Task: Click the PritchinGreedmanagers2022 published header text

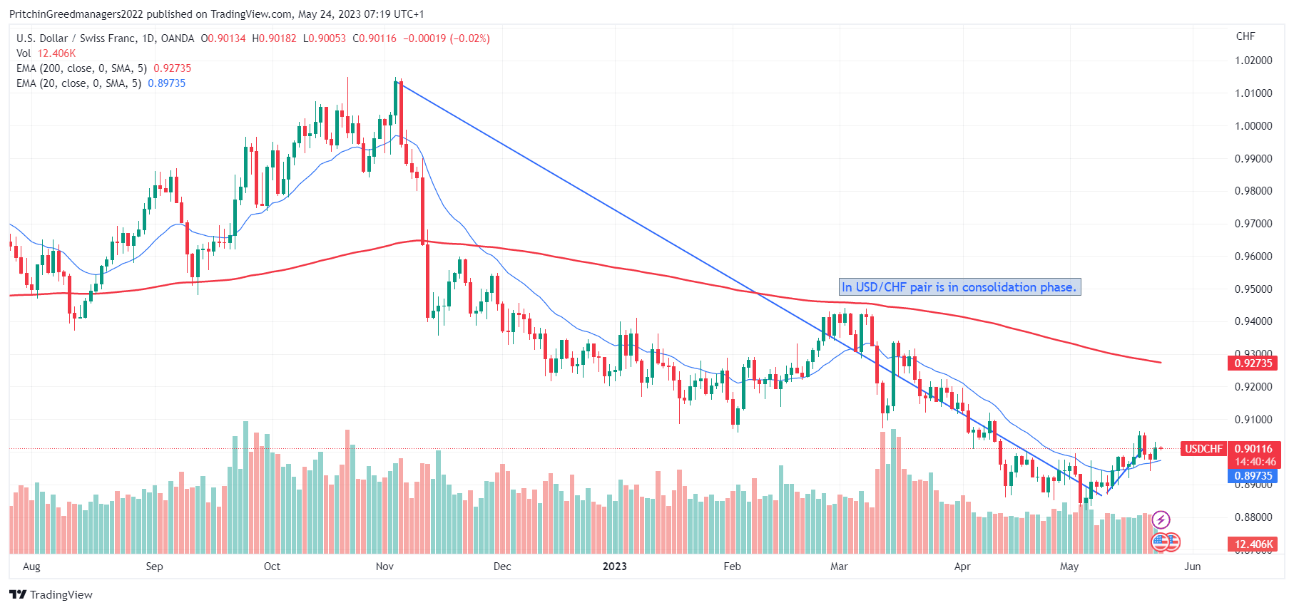Action: (216, 14)
